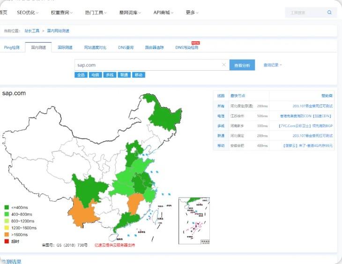Expand the 更多 menu

[x=192, y=13]
